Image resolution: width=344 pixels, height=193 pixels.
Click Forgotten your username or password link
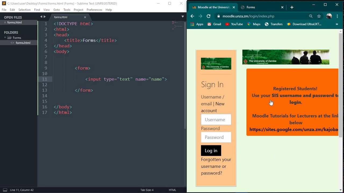(216, 166)
